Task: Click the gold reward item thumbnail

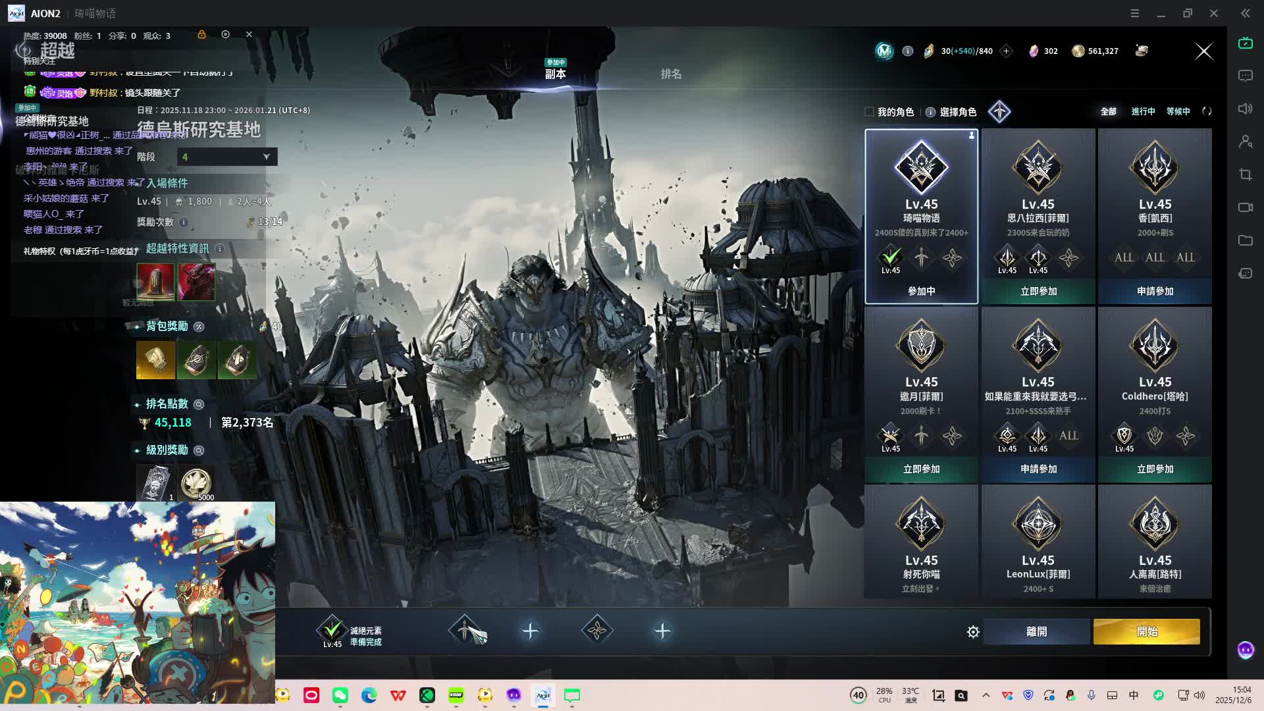Action: point(155,360)
